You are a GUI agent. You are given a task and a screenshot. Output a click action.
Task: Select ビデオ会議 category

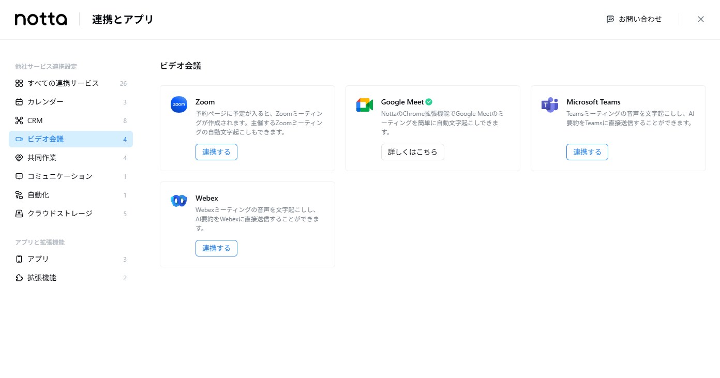[71, 139]
